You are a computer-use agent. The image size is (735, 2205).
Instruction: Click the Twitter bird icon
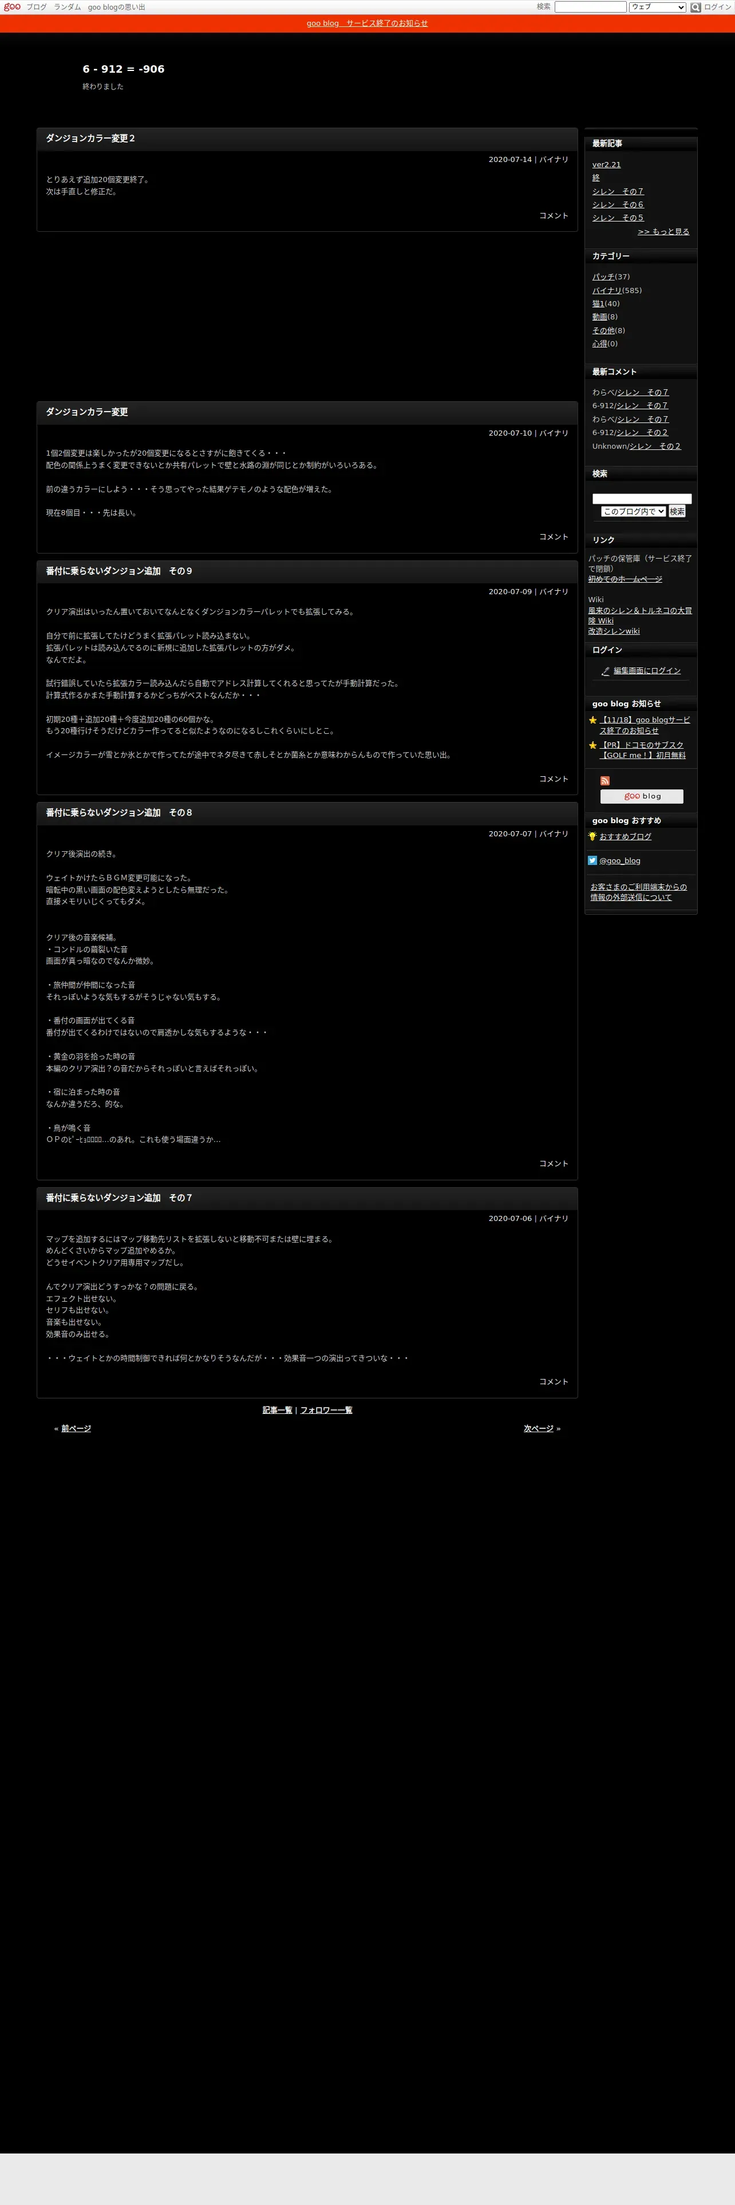pos(592,860)
